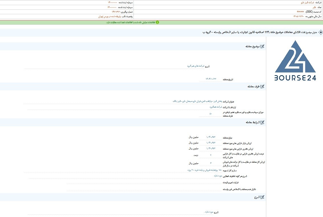This screenshot has width=323, height=217.
Task: Click the «ساز و کار تسویه» settlement terms value
Action: (205, 170)
